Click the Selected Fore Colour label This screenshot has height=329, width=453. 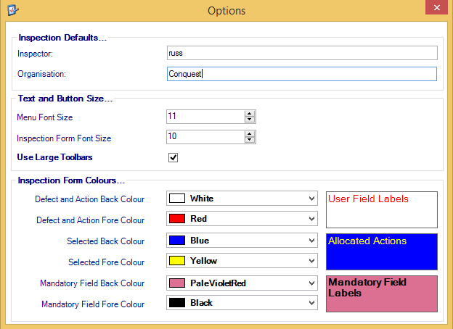pos(106,262)
